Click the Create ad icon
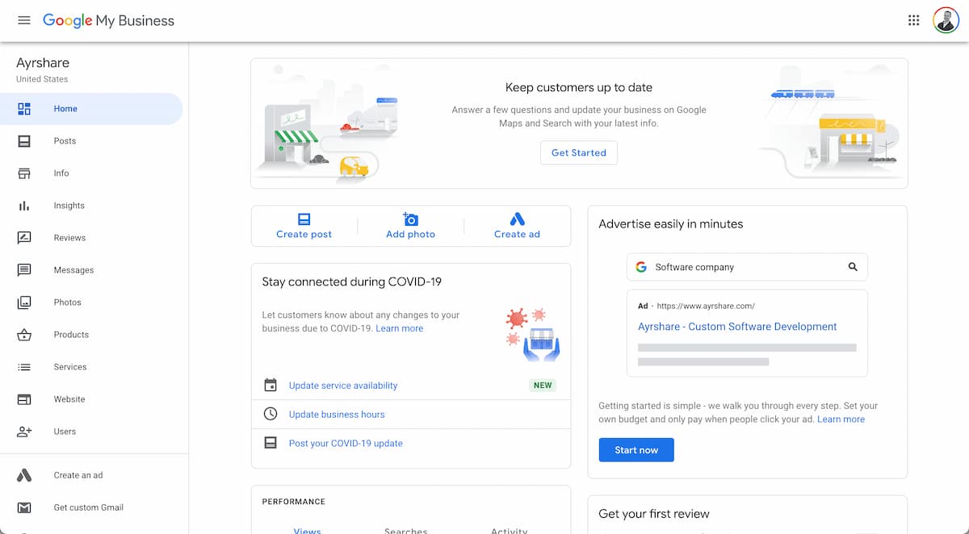The height and width of the screenshot is (534, 969). point(517,219)
